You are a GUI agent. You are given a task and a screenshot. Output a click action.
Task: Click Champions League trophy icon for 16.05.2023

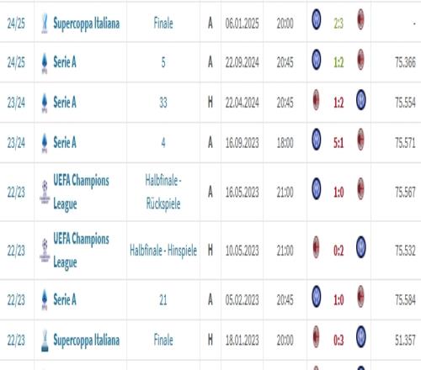pyautogui.click(x=45, y=192)
